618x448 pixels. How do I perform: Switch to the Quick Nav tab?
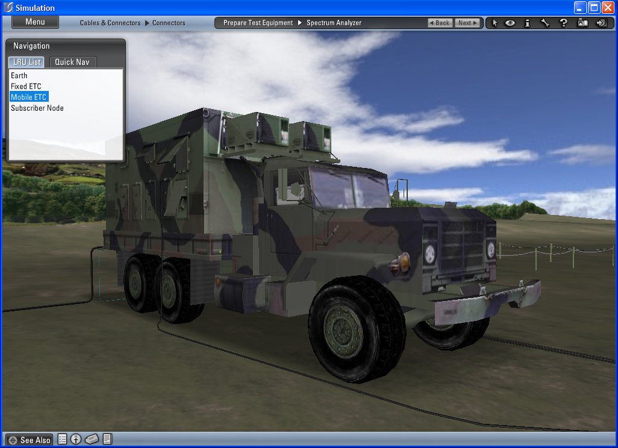pyautogui.click(x=72, y=62)
